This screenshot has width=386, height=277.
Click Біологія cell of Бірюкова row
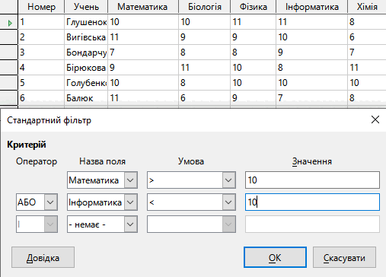coord(205,68)
